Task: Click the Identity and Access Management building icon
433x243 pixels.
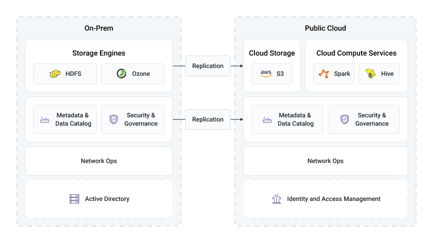Action: [x=276, y=199]
